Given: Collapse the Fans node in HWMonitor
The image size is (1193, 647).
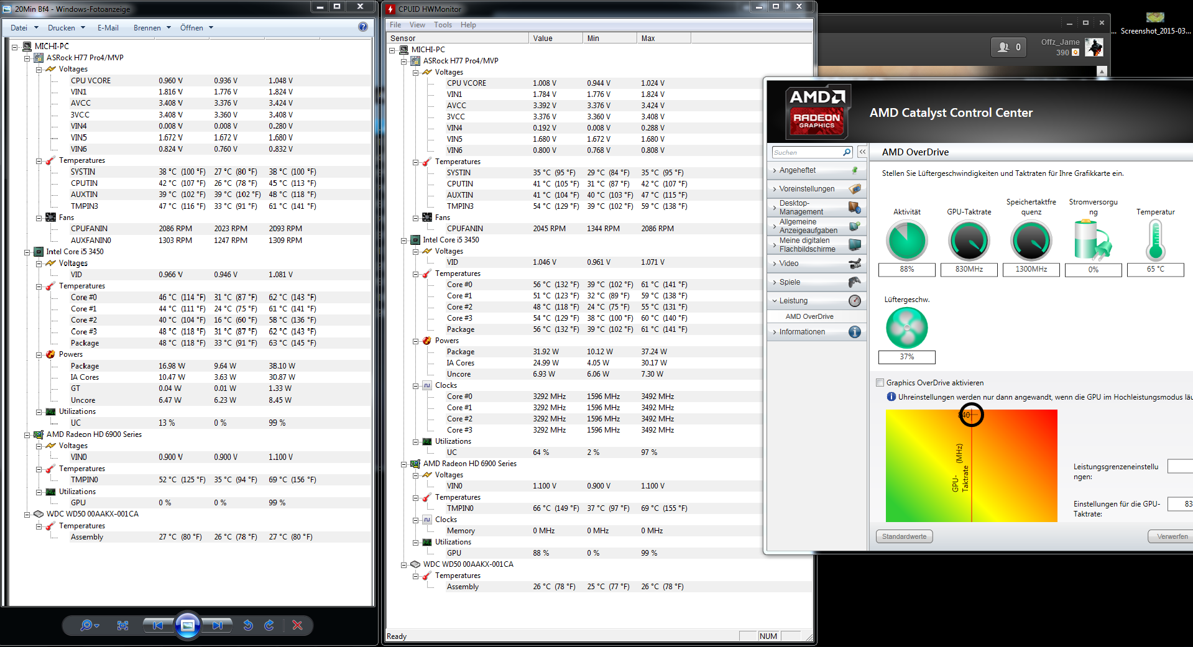Looking at the screenshot, I should 416,218.
